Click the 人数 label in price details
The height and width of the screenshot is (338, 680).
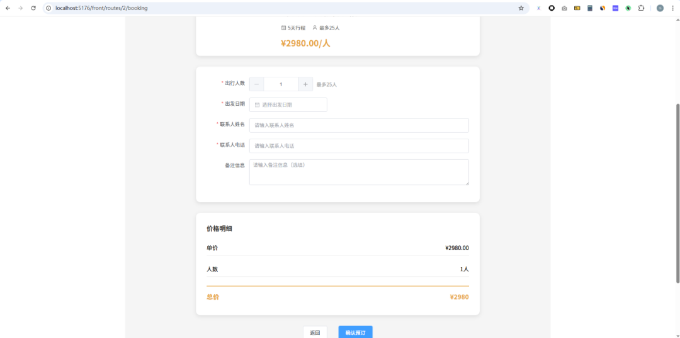[213, 269]
